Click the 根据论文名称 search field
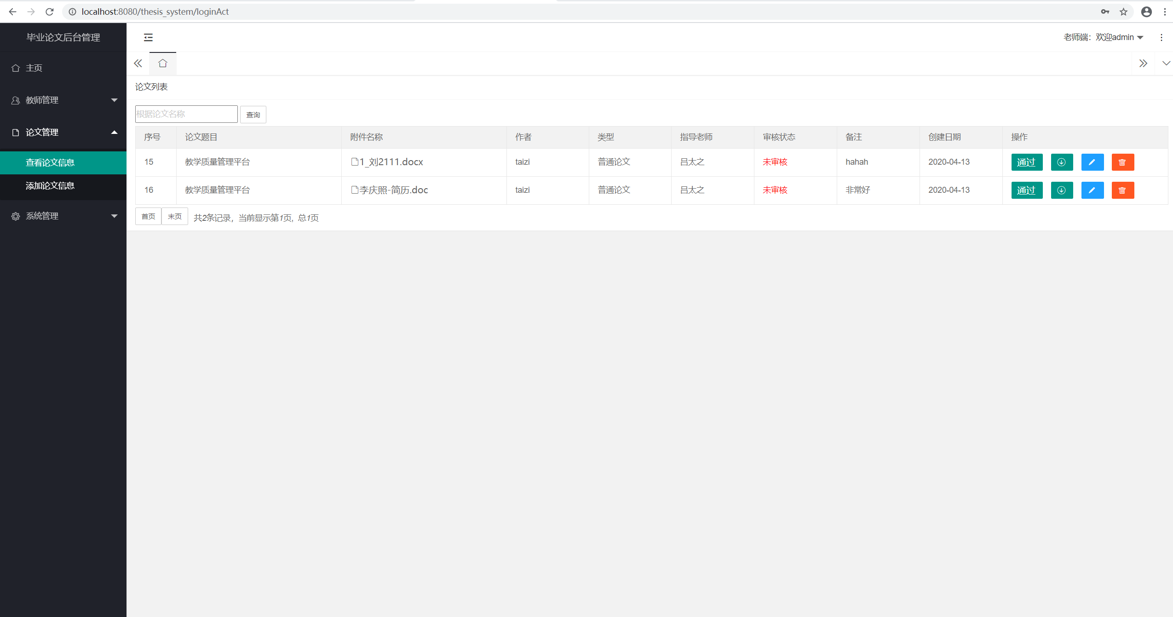 pos(186,114)
